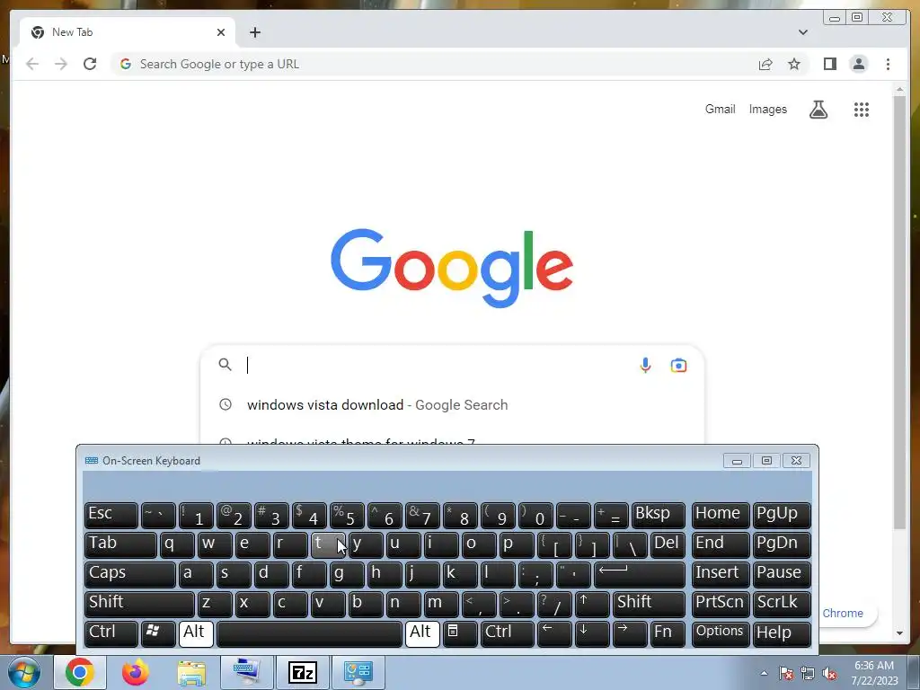Open Windows Explorer from taskbar

pyautogui.click(x=191, y=672)
